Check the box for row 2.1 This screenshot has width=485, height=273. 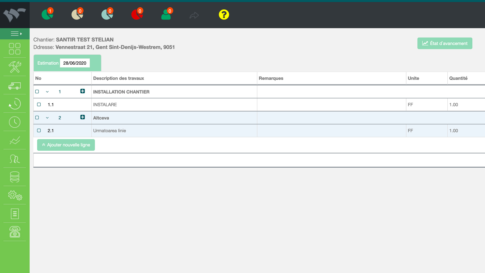click(39, 130)
